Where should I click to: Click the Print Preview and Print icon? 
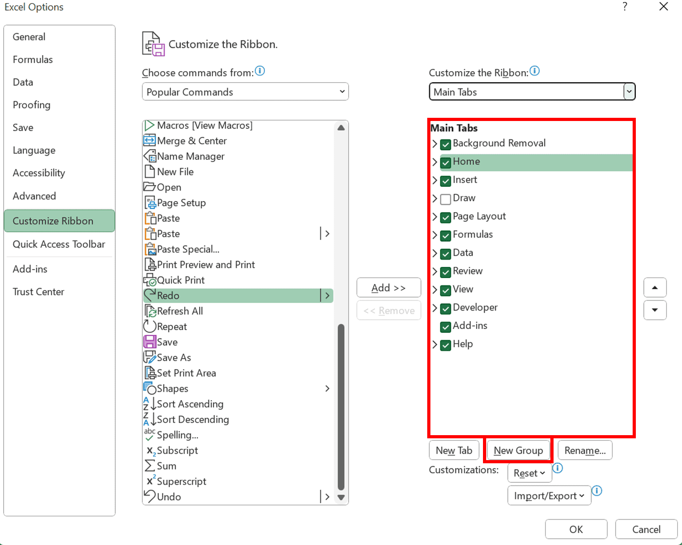(x=150, y=264)
